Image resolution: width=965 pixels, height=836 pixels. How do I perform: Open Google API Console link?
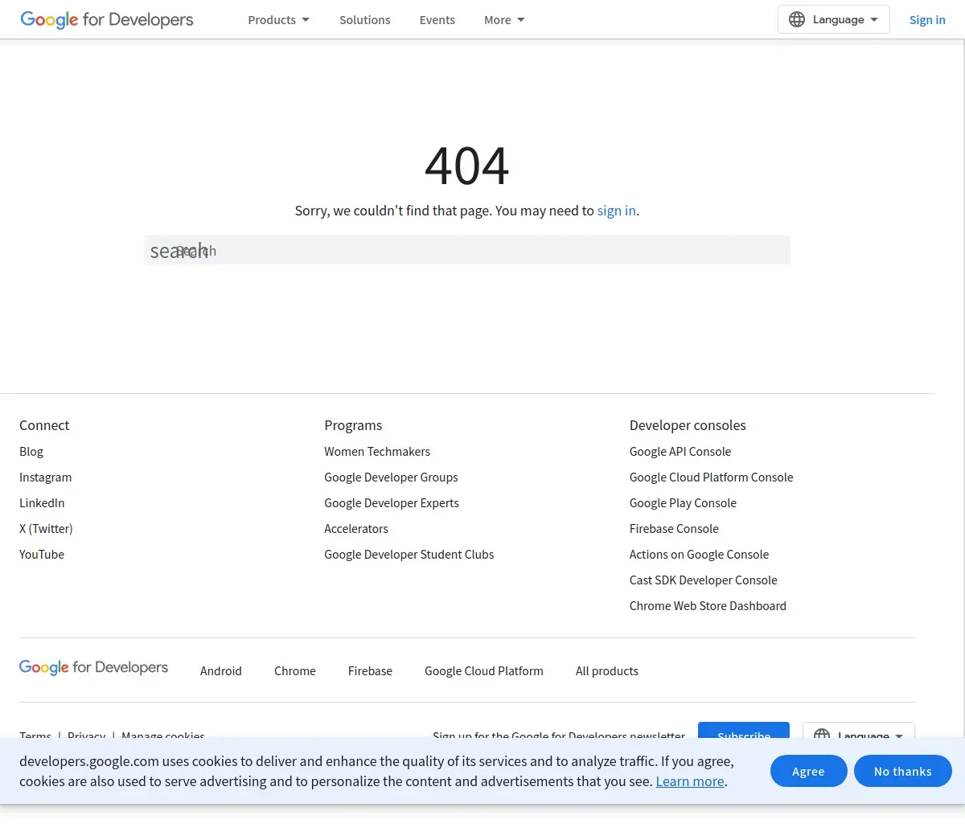click(x=680, y=452)
